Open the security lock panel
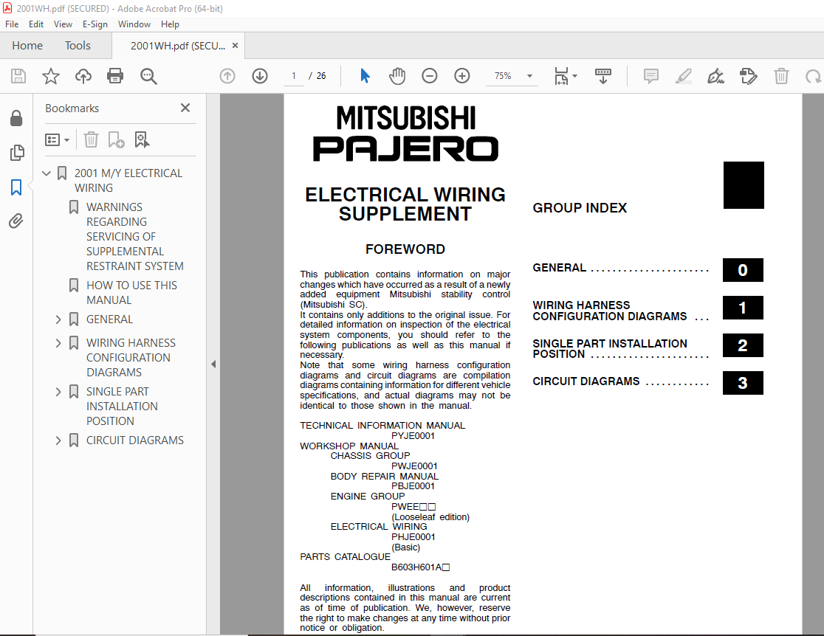 click(x=16, y=118)
